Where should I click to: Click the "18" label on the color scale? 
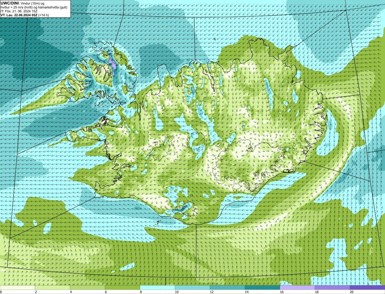pyautogui.click(x=316, y=292)
